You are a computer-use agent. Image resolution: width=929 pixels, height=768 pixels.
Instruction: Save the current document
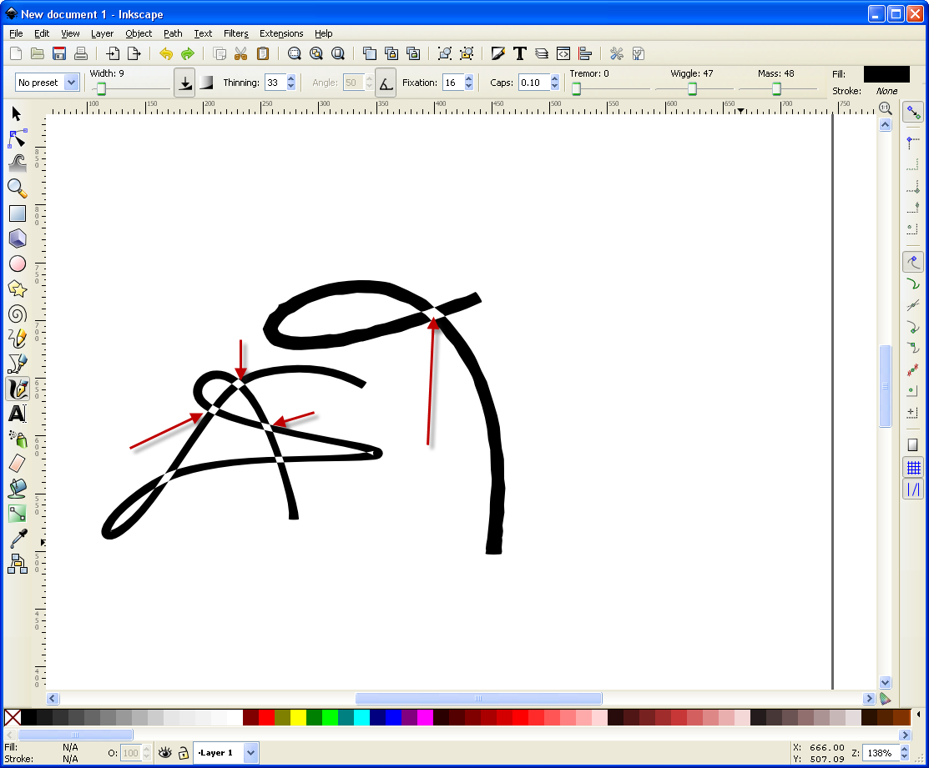coord(58,53)
